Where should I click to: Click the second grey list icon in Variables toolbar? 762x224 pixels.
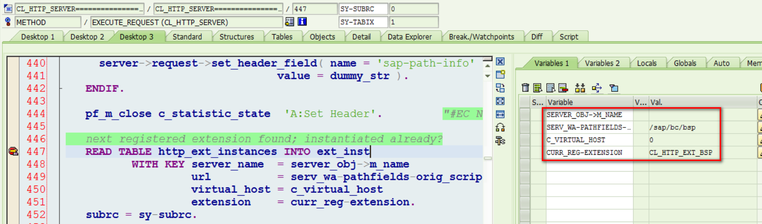point(550,87)
